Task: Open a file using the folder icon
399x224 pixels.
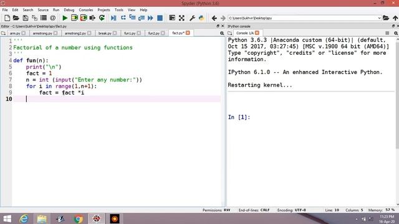Action: point(16,18)
